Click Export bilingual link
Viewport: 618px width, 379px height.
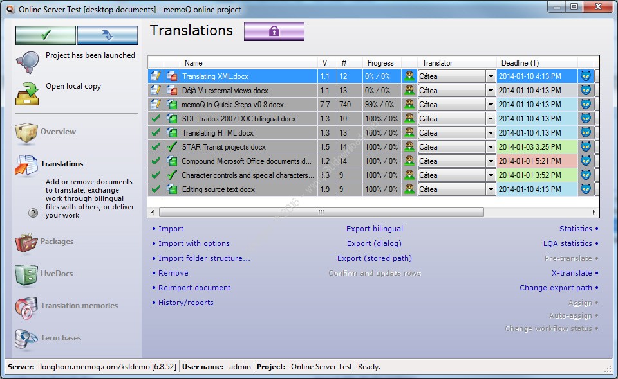tap(375, 229)
